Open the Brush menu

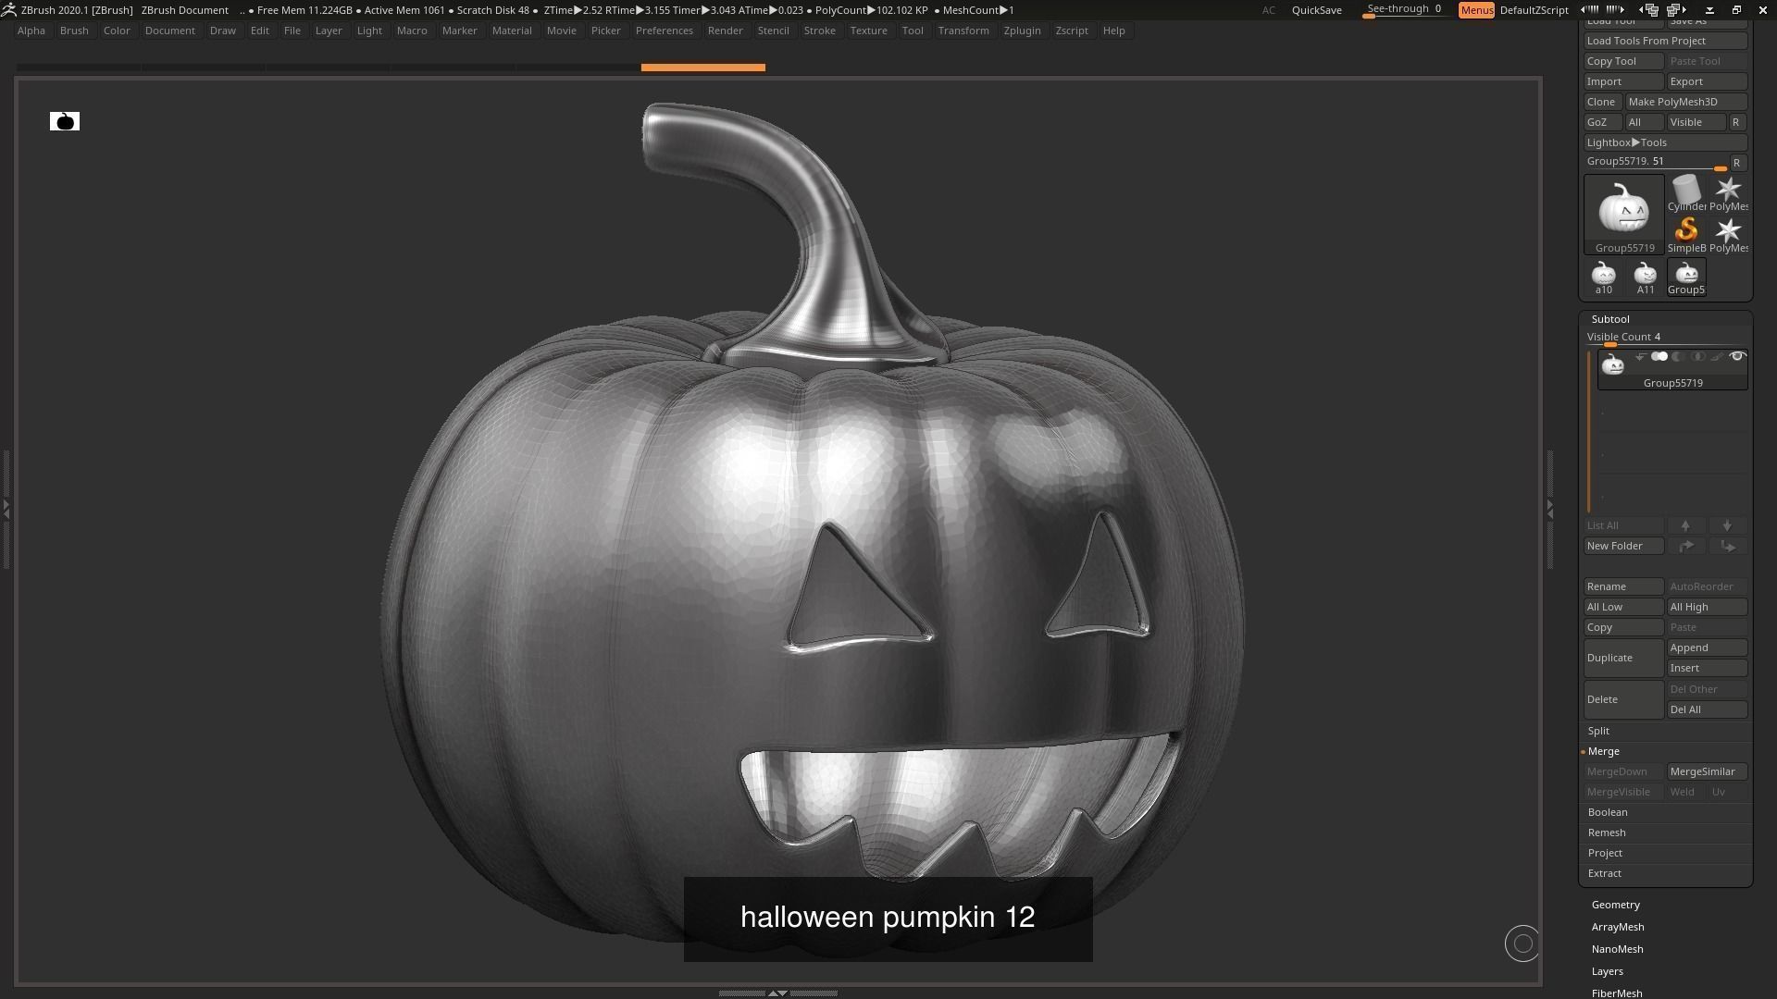74,31
